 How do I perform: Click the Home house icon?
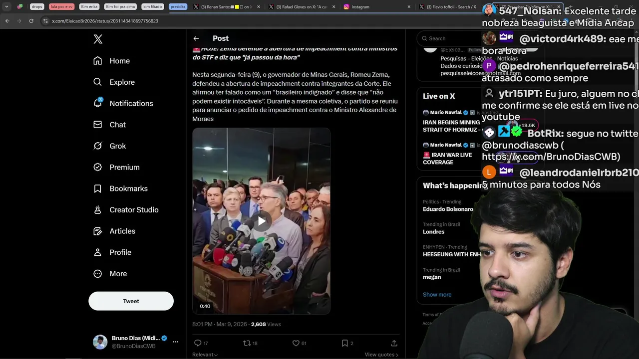[x=98, y=61]
